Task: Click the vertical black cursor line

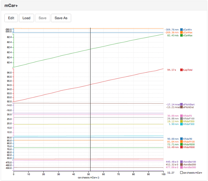Action: click(x=90, y=82)
